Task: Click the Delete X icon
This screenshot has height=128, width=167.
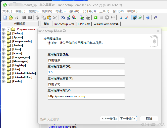Action: tap(55, 18)
